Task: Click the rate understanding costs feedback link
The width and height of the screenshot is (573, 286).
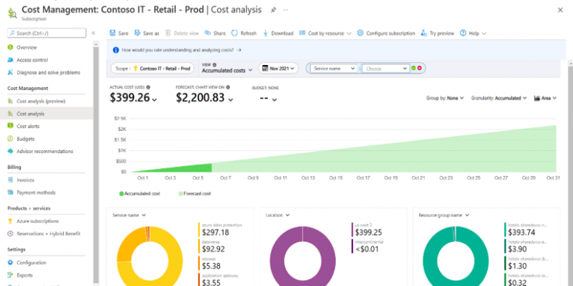Action: [181, 50]
